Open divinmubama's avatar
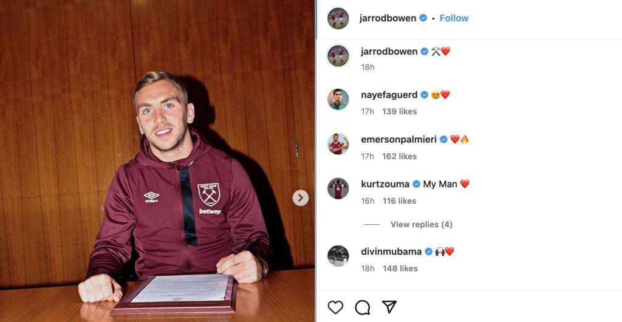622x322 pixels. tap(338, 256)
